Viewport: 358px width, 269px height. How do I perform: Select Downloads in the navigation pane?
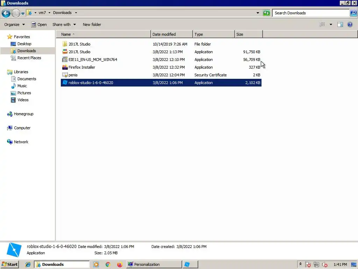coord(27,51)
